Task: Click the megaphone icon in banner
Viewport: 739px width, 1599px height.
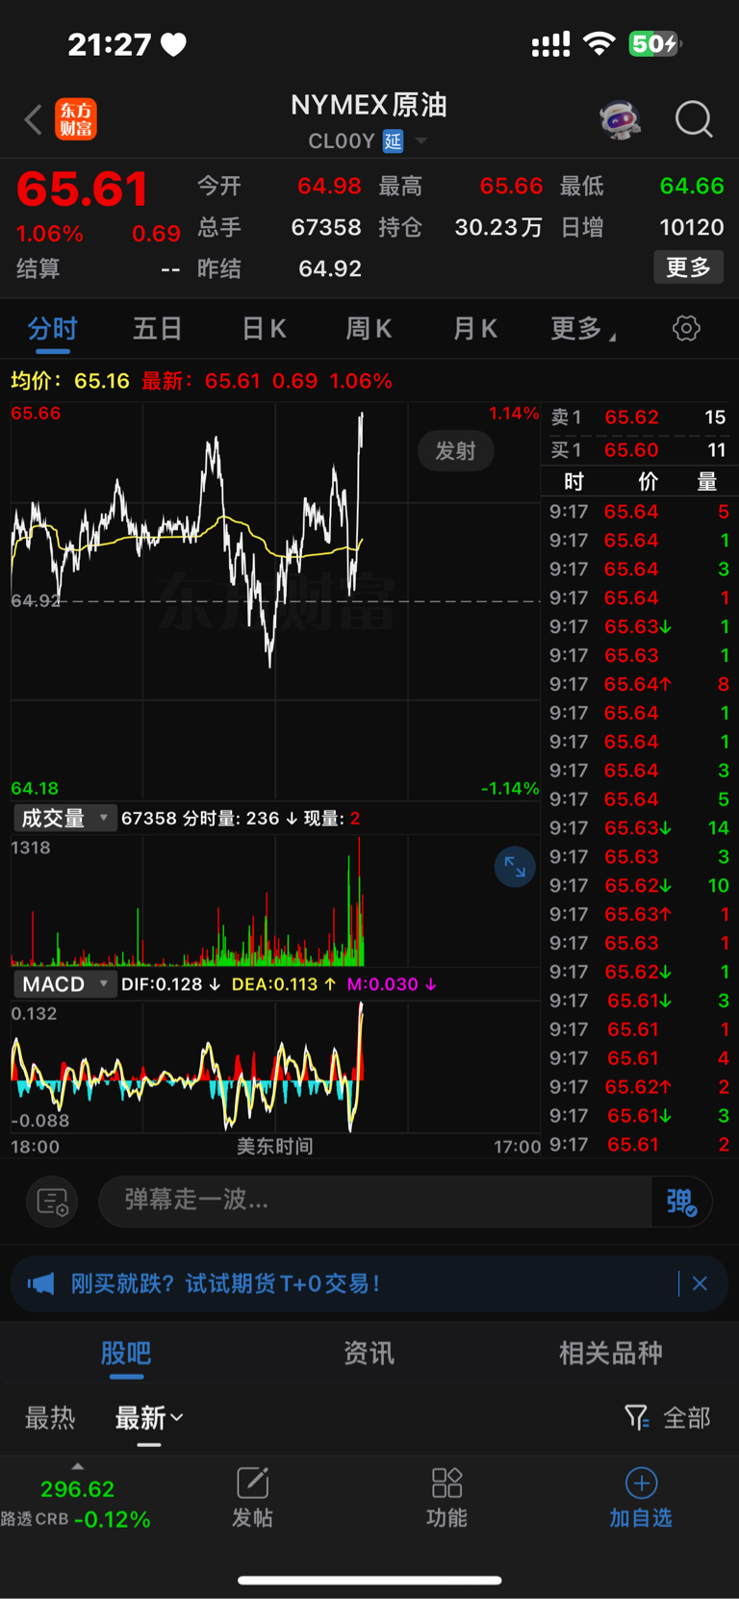Action: point(40,1283)
